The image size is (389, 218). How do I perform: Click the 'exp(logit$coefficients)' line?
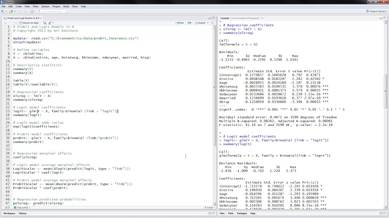click(x=36, y=127)
